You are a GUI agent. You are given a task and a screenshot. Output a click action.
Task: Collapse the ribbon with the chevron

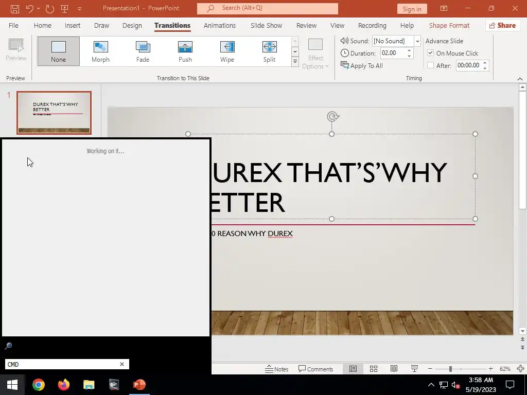point(520,79)
